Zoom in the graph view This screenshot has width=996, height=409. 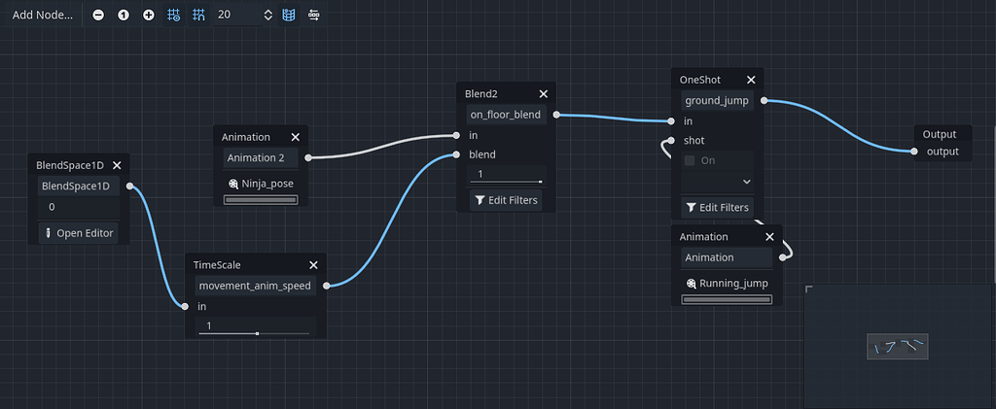coord(149,15)
